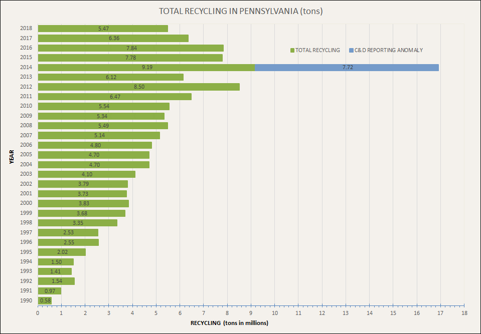
Task: Select the 2012 bar labeled 8.50
Action: point(138,87)
